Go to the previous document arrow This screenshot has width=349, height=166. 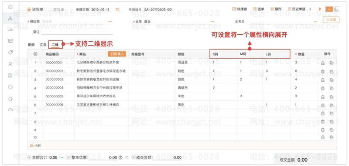tap(310, 9)
